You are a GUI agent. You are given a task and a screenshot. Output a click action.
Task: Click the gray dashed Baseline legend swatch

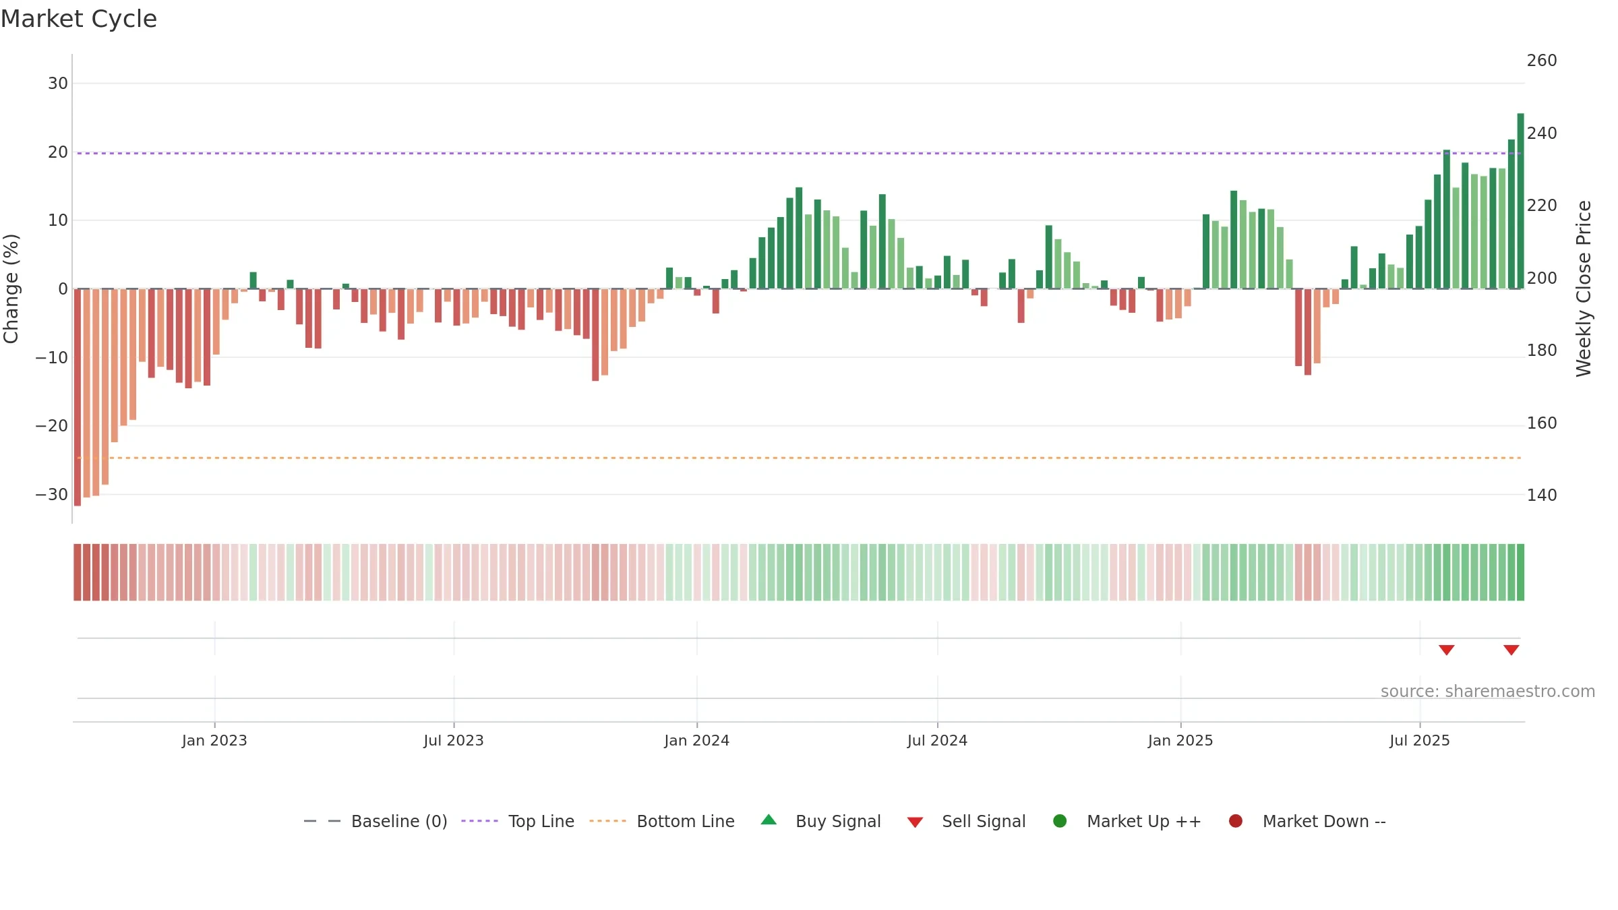(x=322, y=821)
